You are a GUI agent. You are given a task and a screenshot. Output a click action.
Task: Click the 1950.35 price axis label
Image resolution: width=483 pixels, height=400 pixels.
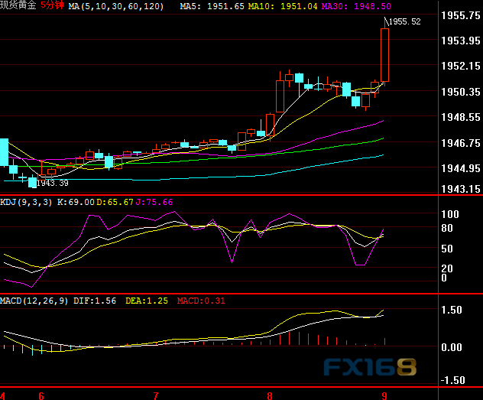461,92
